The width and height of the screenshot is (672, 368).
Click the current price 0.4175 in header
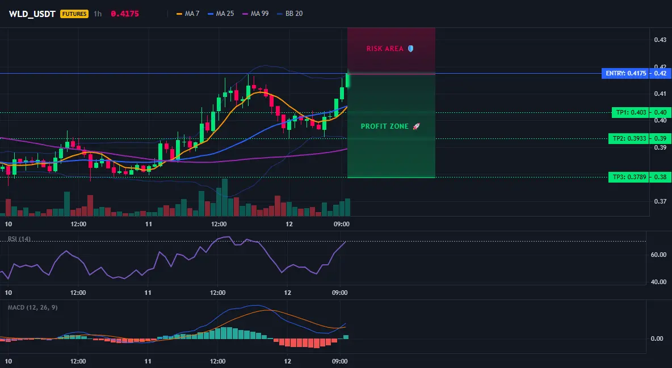pyautogui.click(x=125, y=14)
